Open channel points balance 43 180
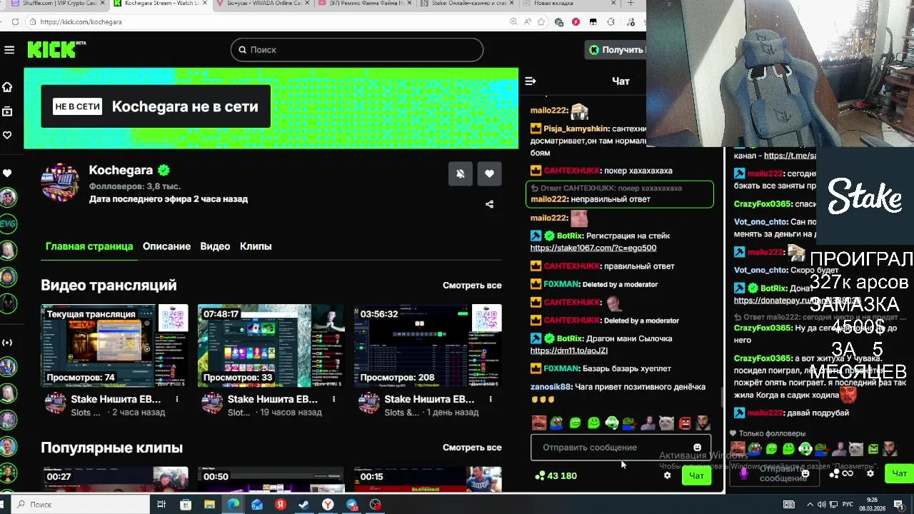Viewport: 914px width, 514px height. point(556,475)
